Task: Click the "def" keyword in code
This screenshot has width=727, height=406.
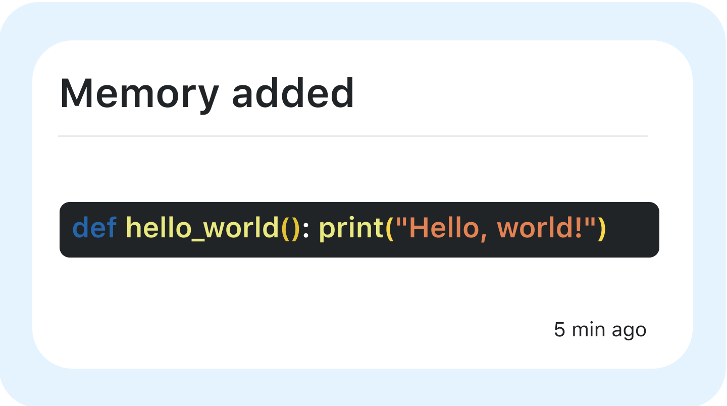Action: point(94,229)
